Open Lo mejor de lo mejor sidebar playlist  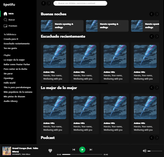tap(14, 60)
